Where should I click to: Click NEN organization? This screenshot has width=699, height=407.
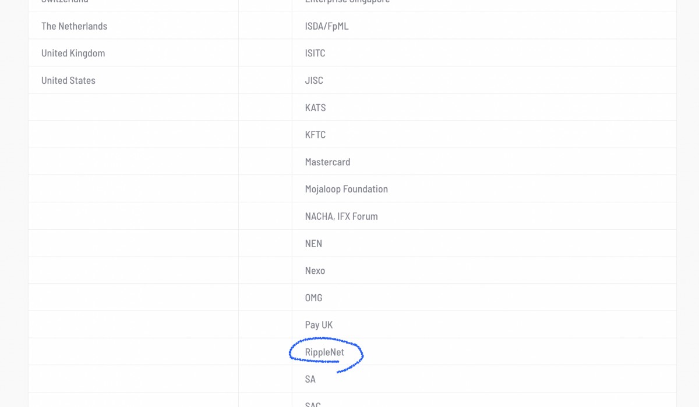pyautogui.click(x=313, y=243)
